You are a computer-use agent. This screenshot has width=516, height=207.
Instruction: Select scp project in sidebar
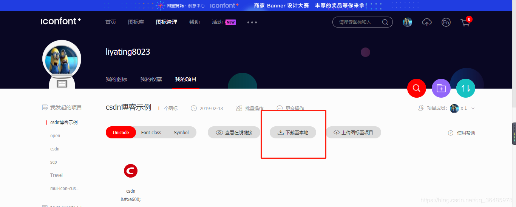54,162
